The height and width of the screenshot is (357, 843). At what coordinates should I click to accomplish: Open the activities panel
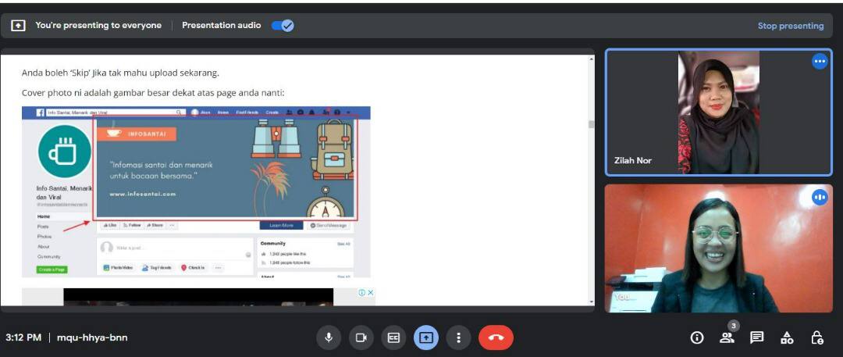point(787,337)
